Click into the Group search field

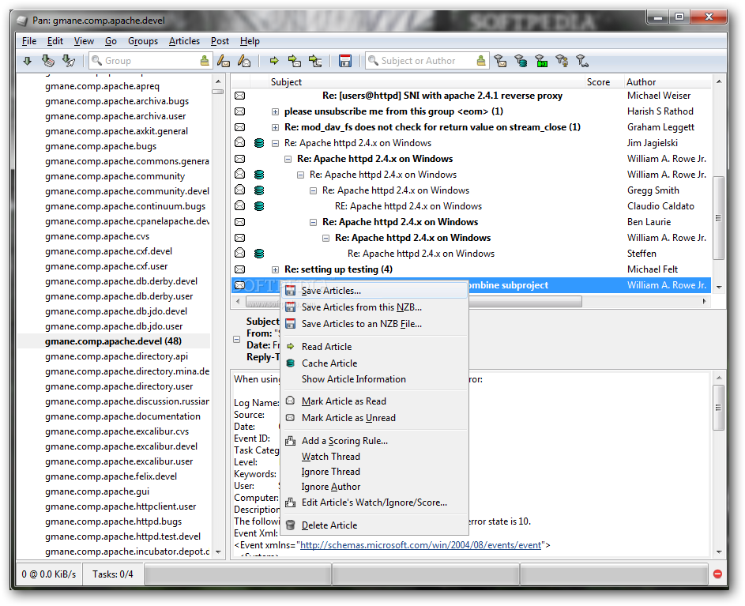149,61
